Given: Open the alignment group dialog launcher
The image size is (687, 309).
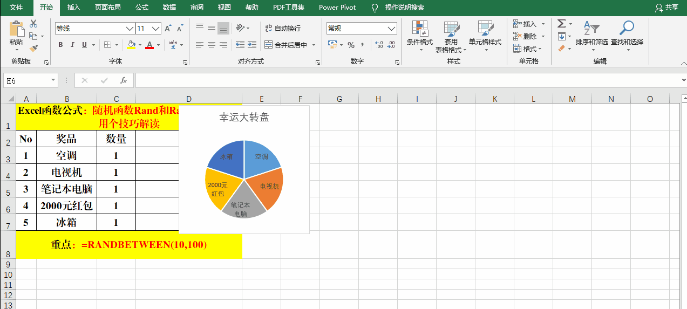Looking at the screenshot, I should click(x=319, y=63).
